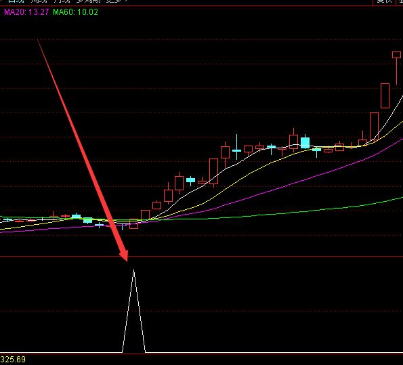
Task: Click the MA60: 10.02 indicator label
Action: point(75,12)
